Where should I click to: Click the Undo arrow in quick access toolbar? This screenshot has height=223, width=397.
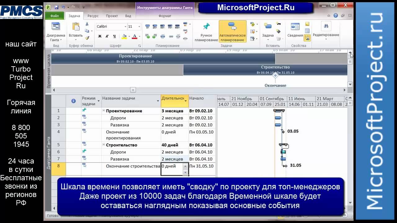(x=63, y=7)
